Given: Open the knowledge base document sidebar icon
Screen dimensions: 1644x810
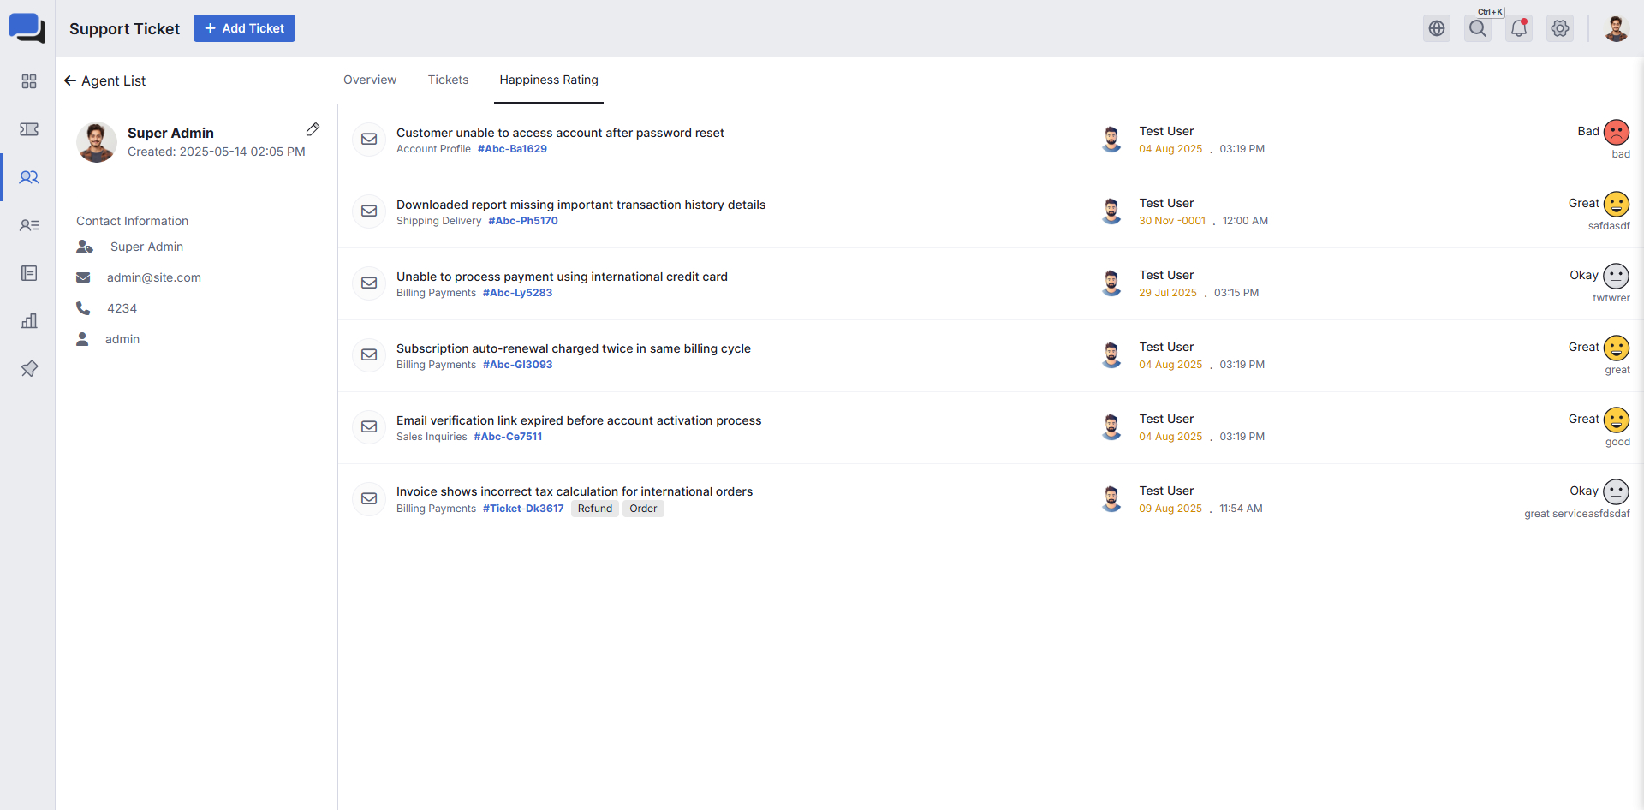Looking at the screenshot, I should click(29, 273).
